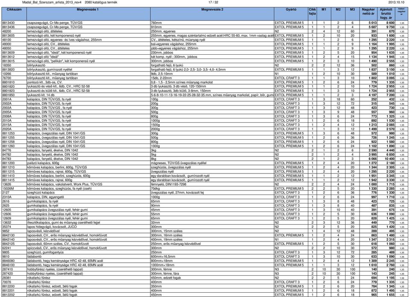Image resolution: width=410 pixels, height=297 pixels.
Task: Select item number 8813436
Action: click(9, 27)
